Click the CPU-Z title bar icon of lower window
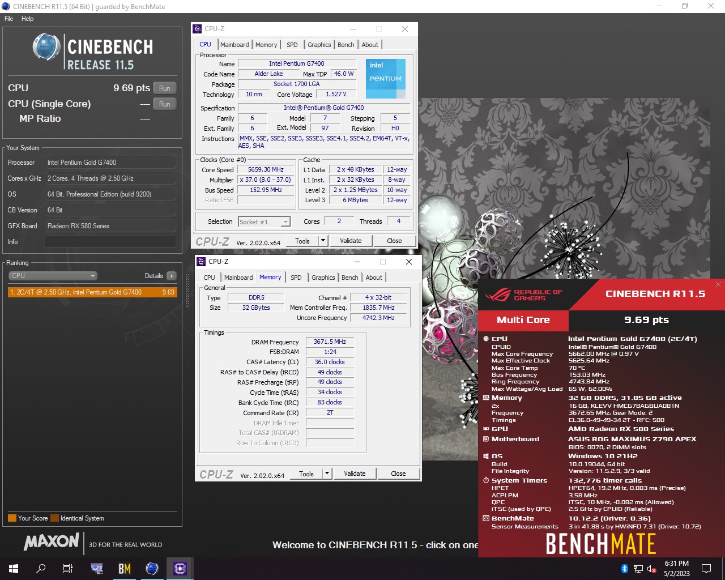 coord(201,262)
